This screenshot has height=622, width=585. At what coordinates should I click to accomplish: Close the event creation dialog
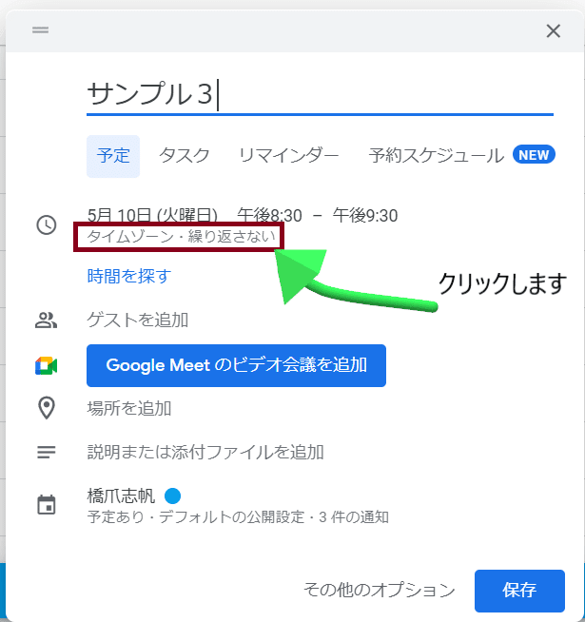[553, 31]
